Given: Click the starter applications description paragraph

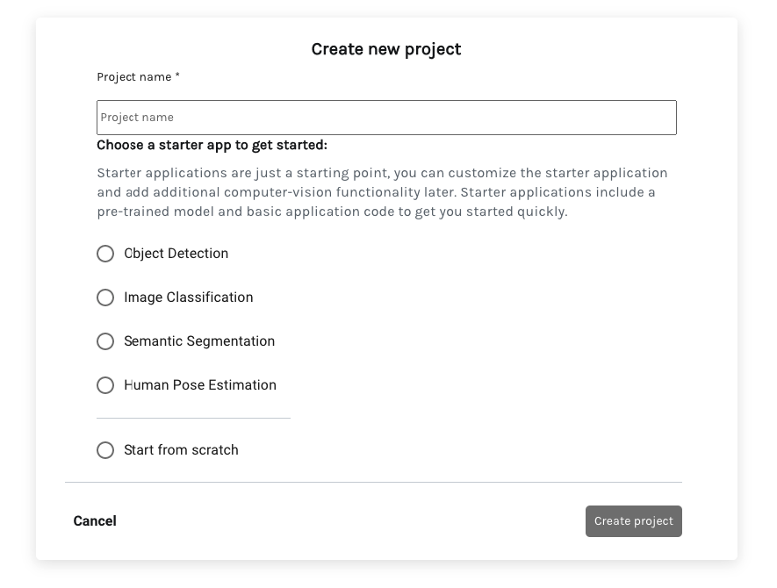Looking at the screenshot, I should (x=382, y=192).
